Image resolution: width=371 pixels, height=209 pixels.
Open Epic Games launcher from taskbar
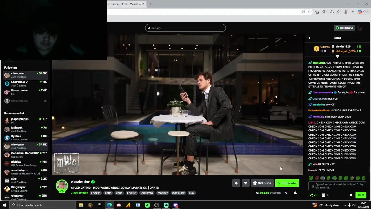point(100,205)
